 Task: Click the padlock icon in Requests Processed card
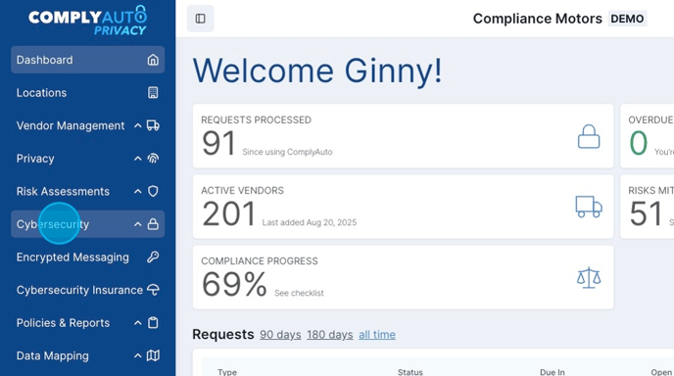(x=589, y=137)
